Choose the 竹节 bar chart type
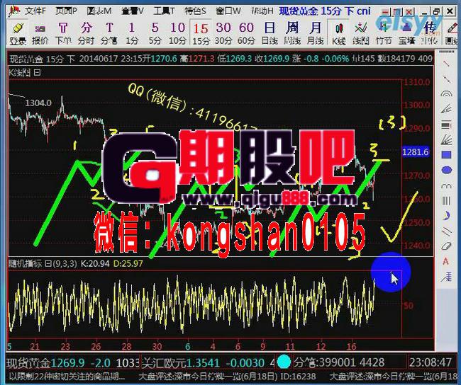This screenshot has width=461, height=385. tap(384, 34)
